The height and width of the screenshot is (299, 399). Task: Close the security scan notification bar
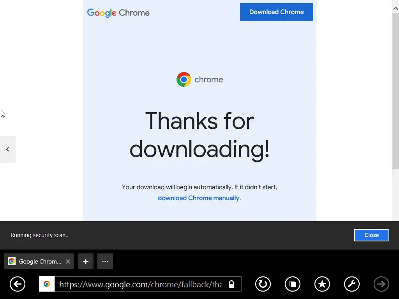(371, 235)
